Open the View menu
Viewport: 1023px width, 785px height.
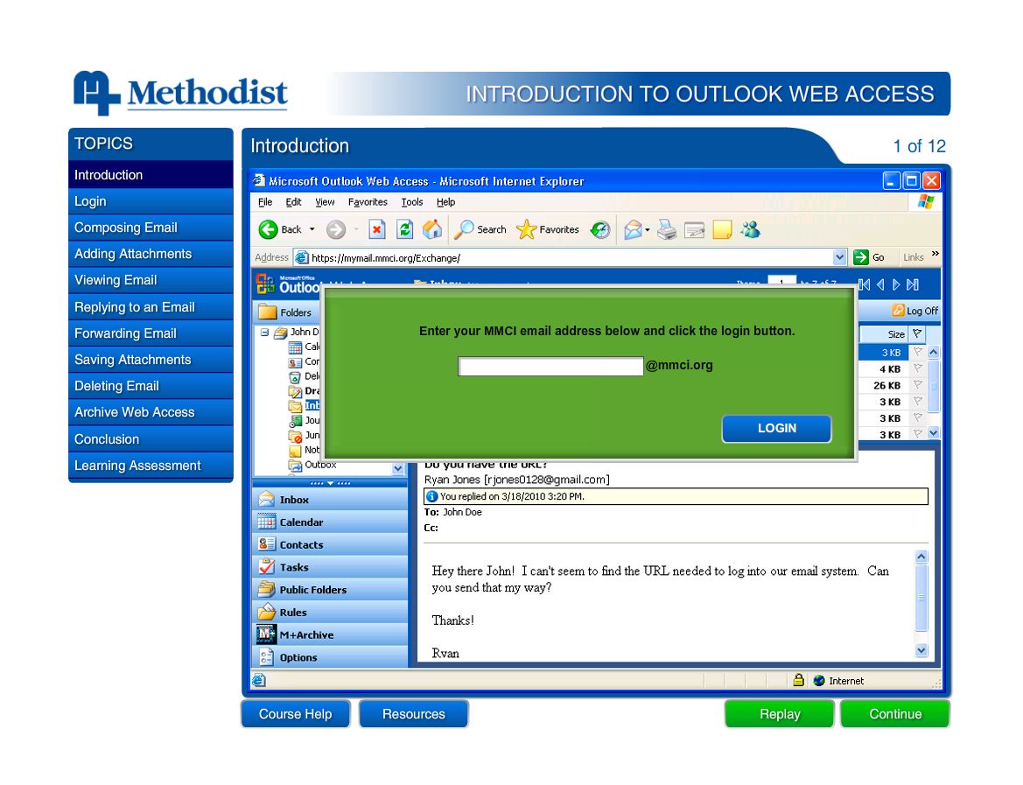coord(325,202)
